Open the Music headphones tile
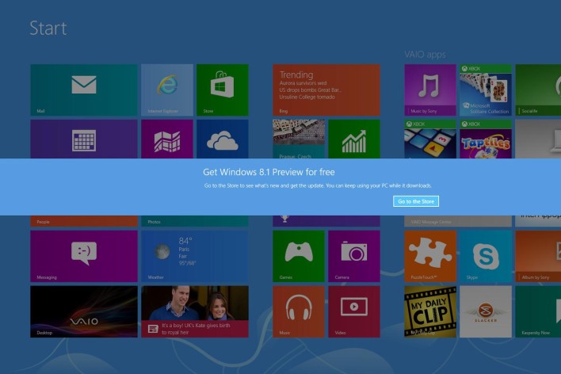 [x=299, y=311]
